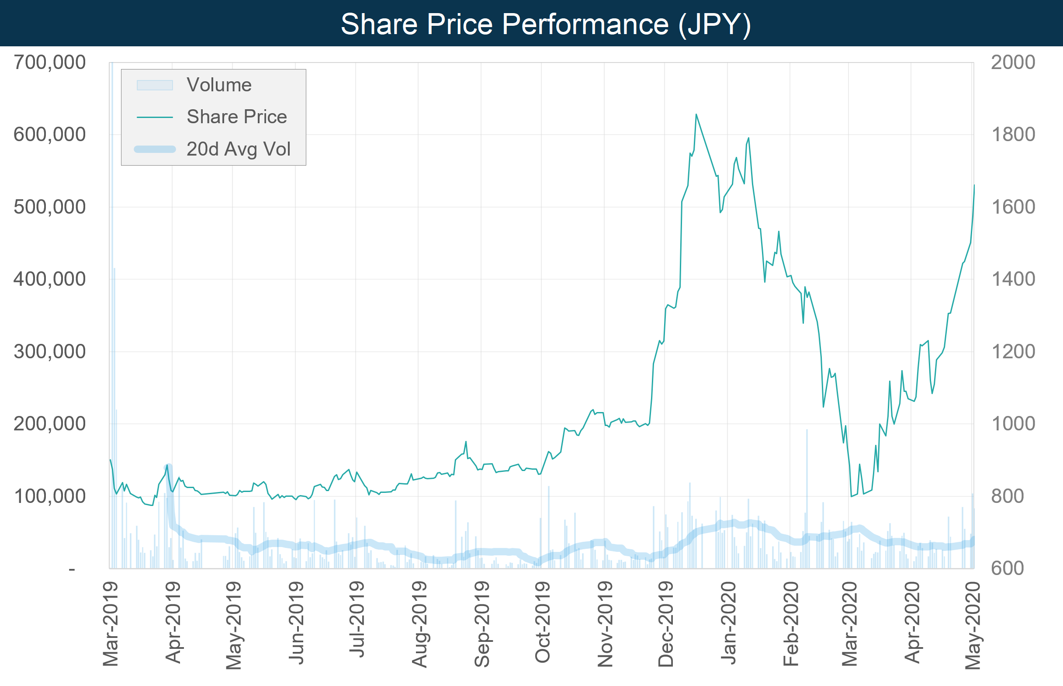
Task: Click the 20d Avg Vol legend marker
Action: (155, 149)
